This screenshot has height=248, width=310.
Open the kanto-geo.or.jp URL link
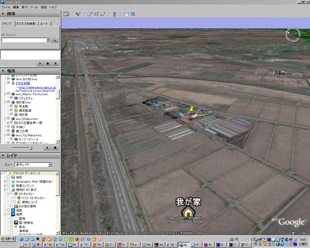36,89
